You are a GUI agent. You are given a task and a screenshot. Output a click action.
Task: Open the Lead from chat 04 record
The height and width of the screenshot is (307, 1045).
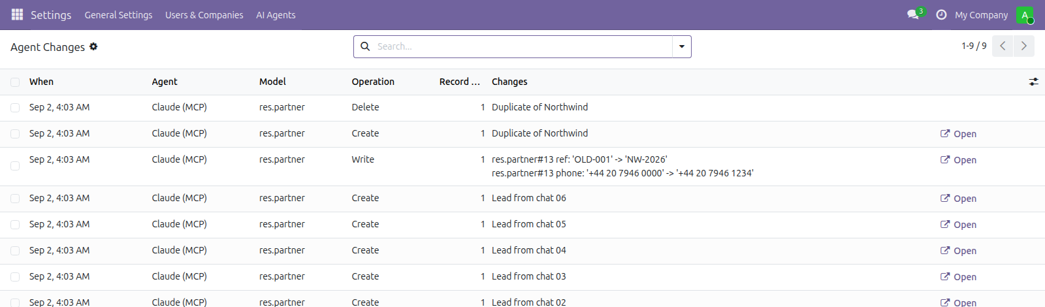coord(958,251)
